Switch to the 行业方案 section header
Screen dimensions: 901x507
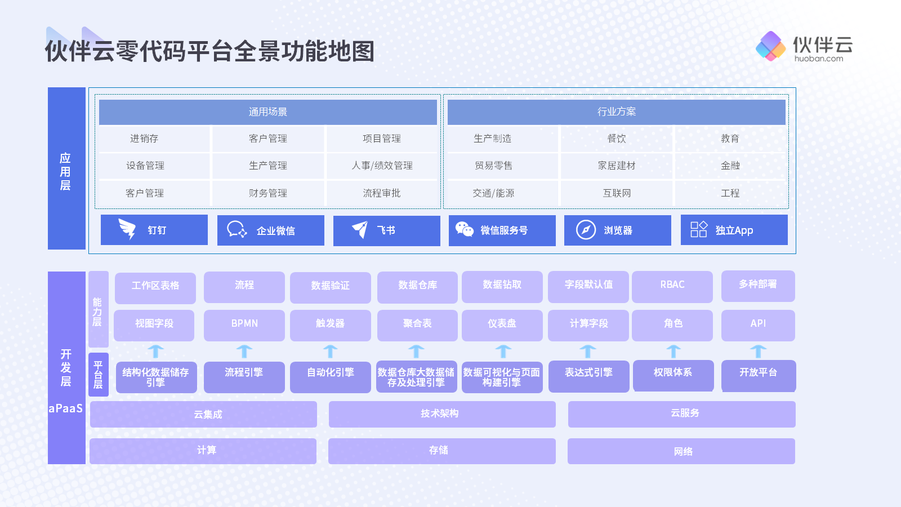617,112
